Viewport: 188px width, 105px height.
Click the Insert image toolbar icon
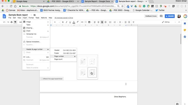[x=89, y=22]
